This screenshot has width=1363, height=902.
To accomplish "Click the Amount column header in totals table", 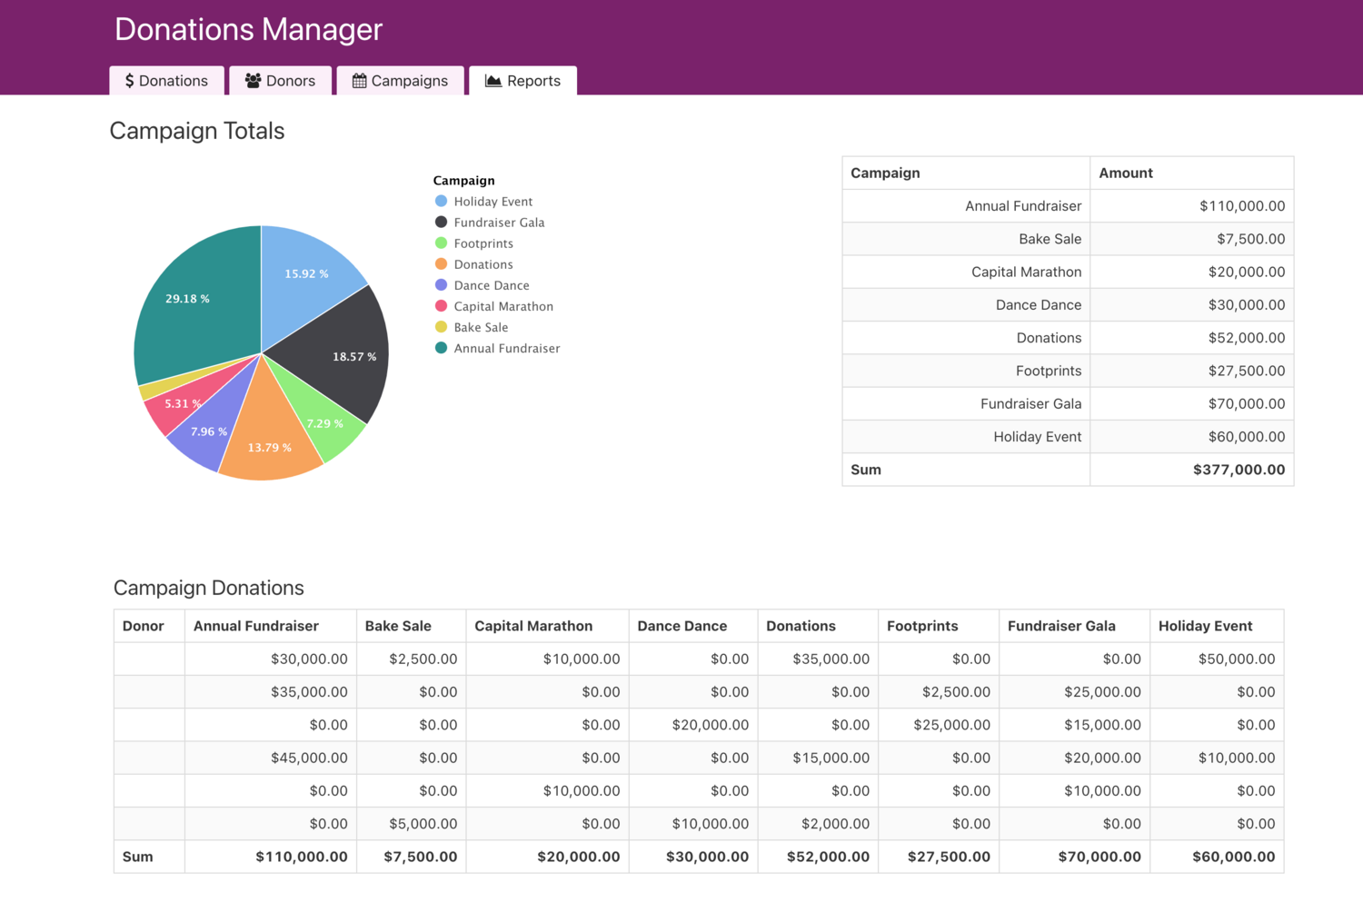I will pos(1126,173).
